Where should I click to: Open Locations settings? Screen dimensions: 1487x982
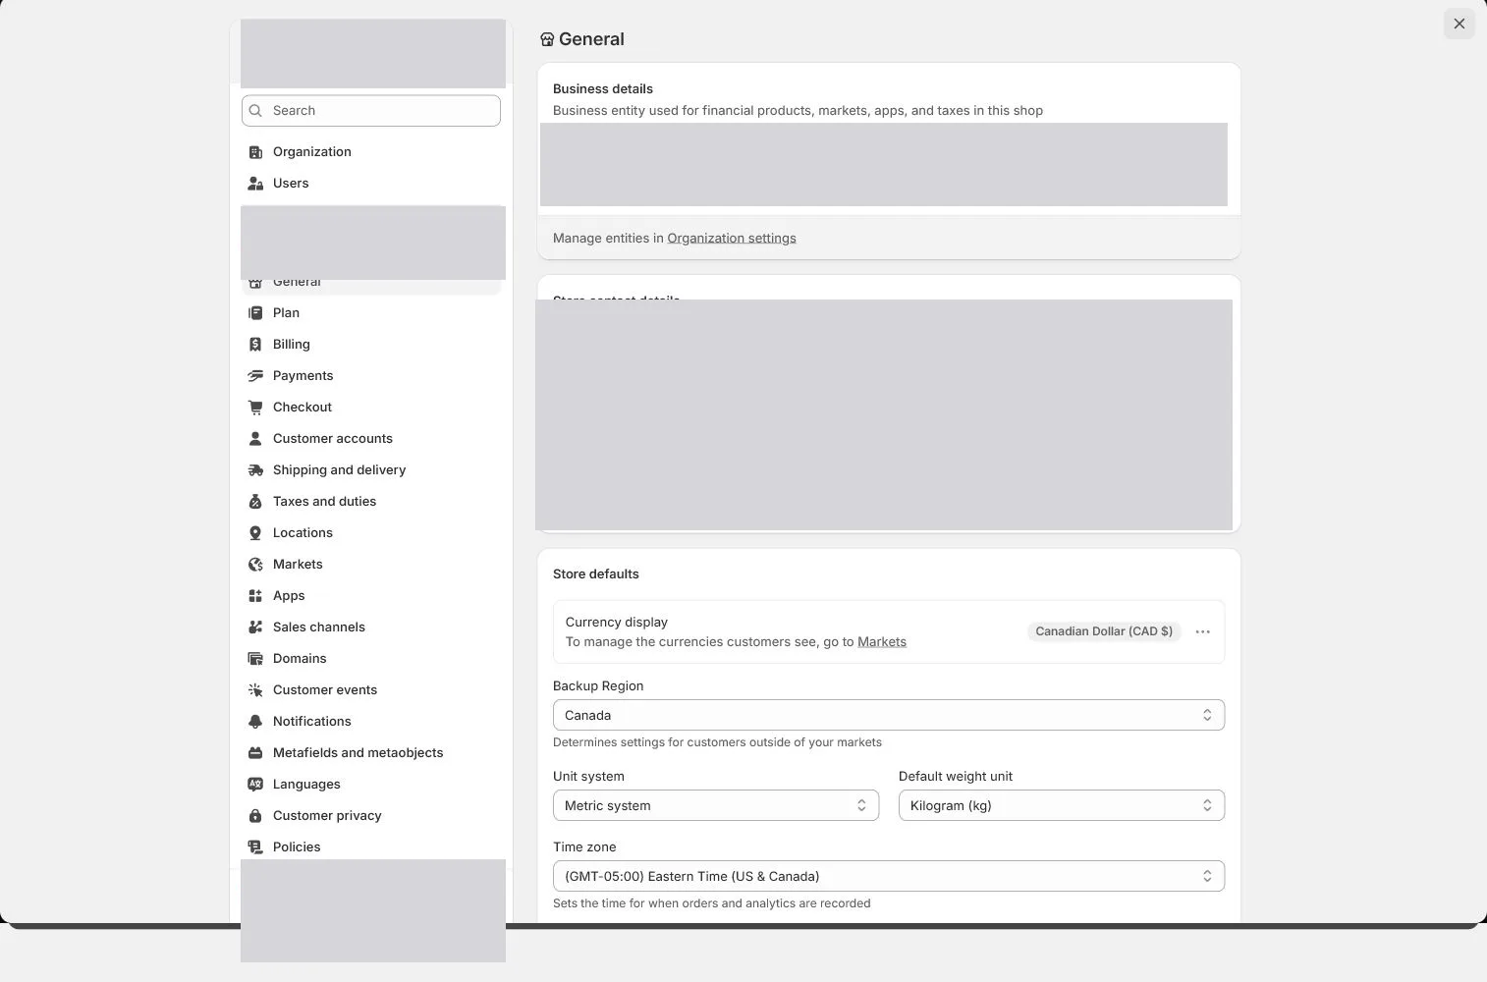pos(371,533)
